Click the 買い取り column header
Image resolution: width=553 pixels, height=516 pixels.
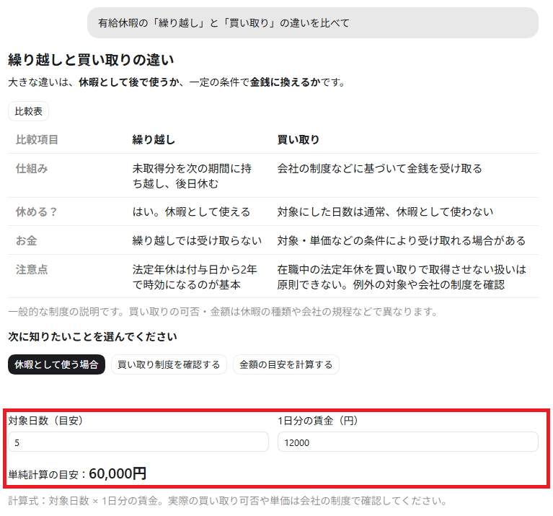point(298,140)
